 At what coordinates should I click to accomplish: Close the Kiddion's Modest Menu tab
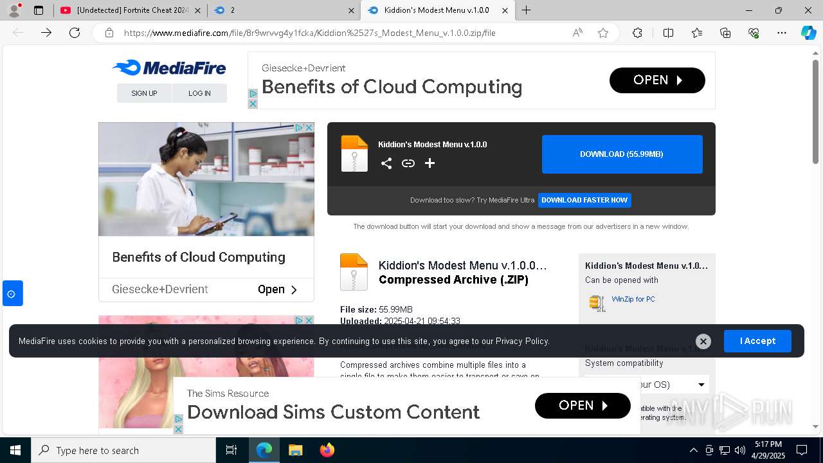(x=505, y=10)
